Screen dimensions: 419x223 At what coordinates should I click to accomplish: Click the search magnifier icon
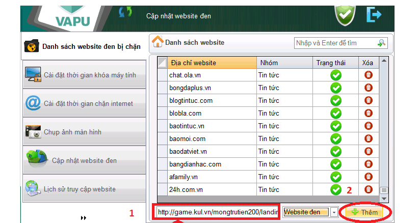[381, 43]
